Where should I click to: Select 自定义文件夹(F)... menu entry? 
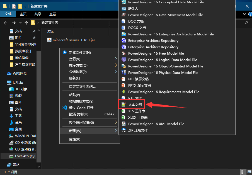90,87
